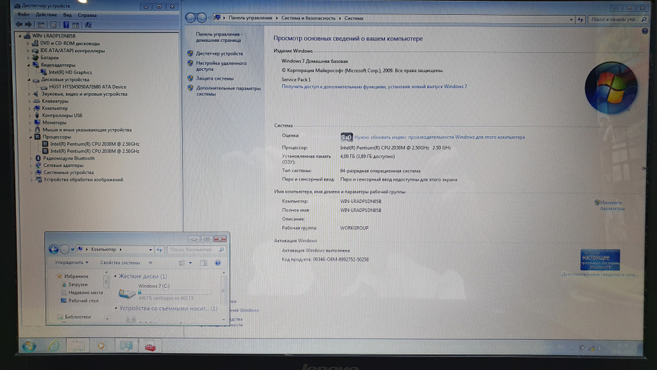This screenshot has height=370, width=657.
Task: Open help icon in Компьютер explorer toolbar
Action: coord(218,263)
